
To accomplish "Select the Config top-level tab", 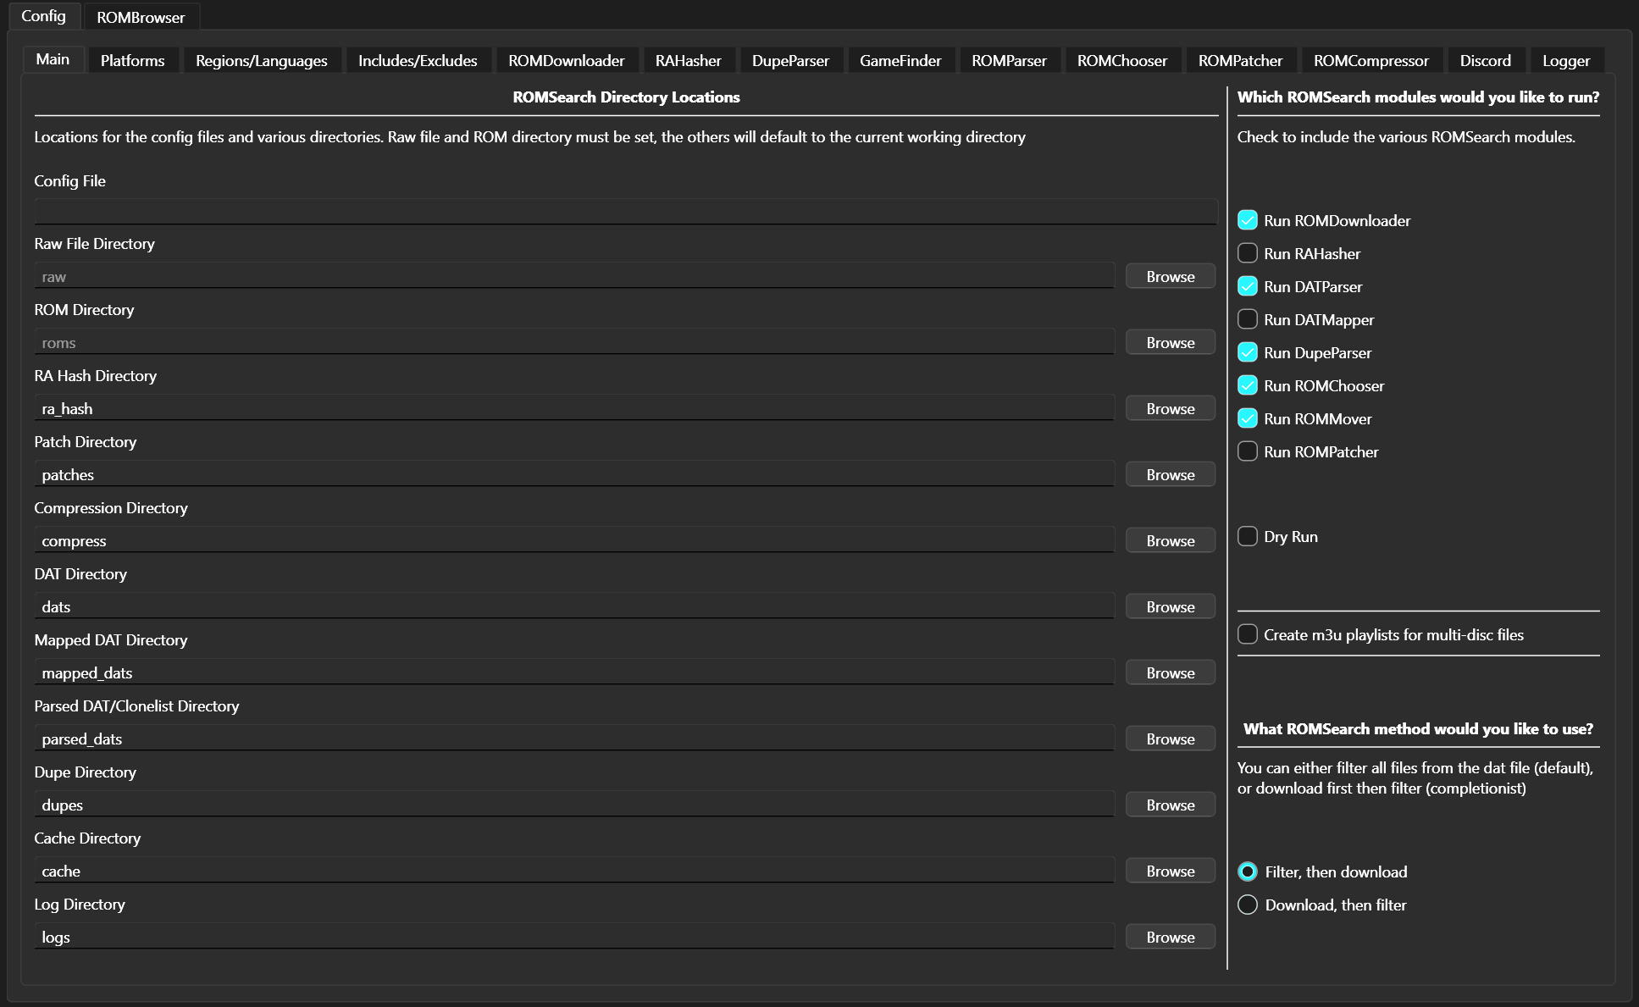I will tap(43, 16).
